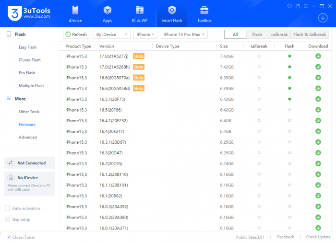Enable the Auto-activation checkbox
Viewport: 336px width, 242px height.
click(x=7, y=208)
